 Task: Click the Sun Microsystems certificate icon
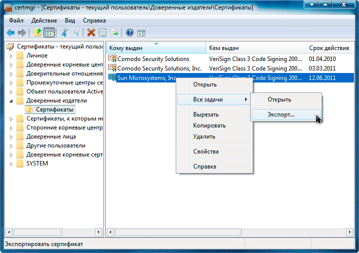112,77
